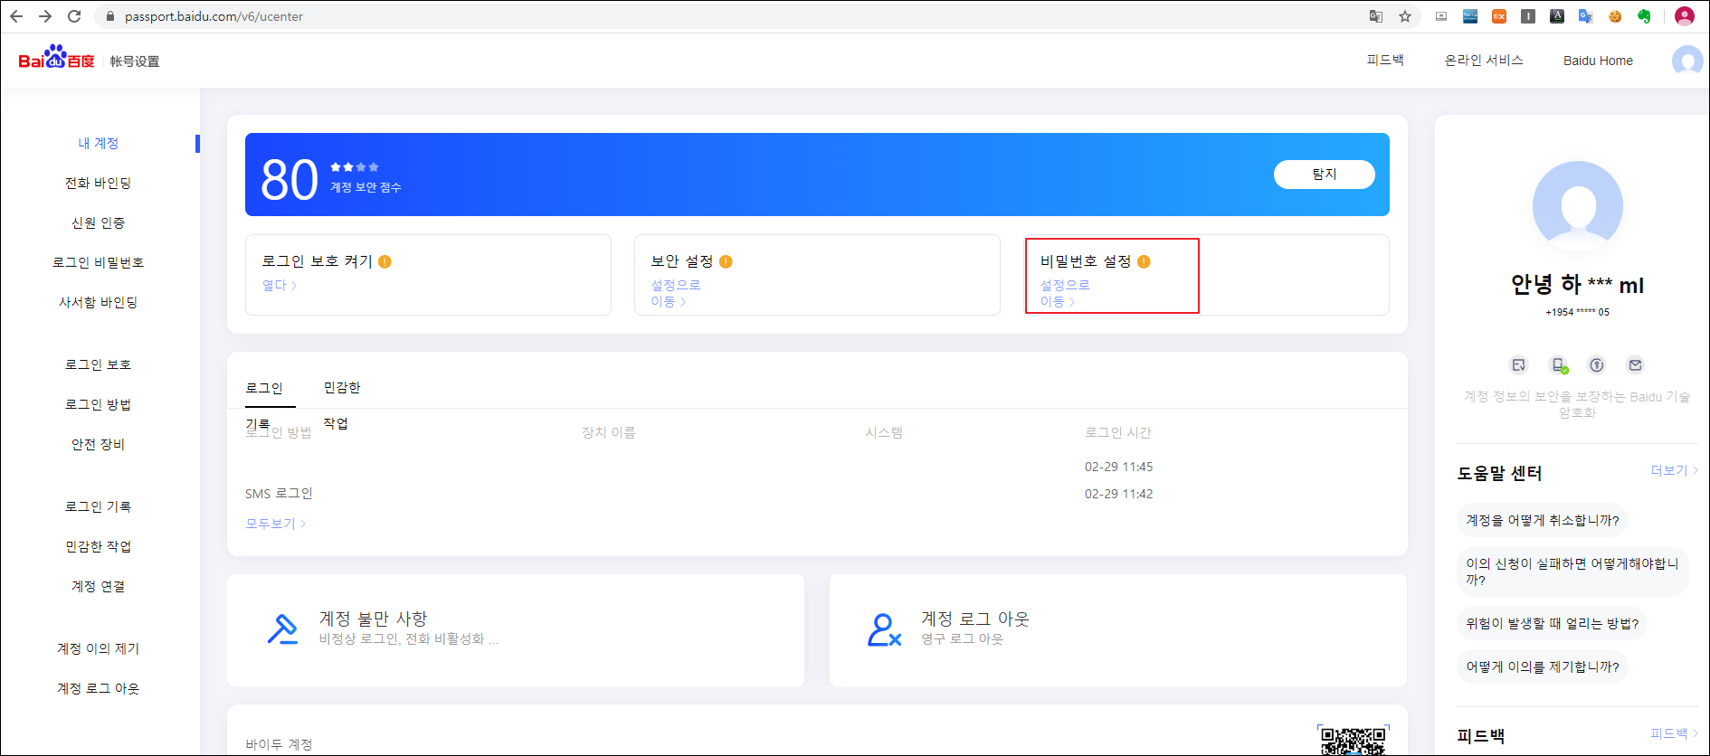Select 로그인 보호 in sidebar
Screen dimensions: 1710x756
98,364
